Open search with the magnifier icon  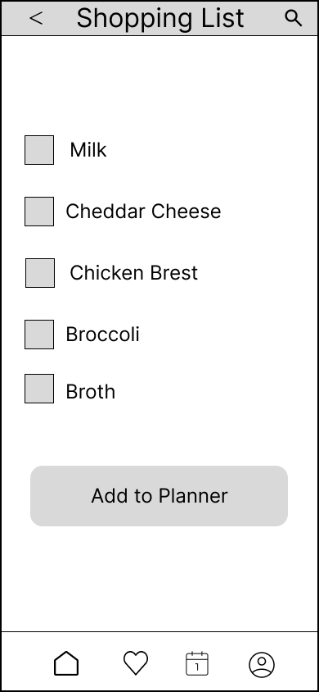pos(294,18)
